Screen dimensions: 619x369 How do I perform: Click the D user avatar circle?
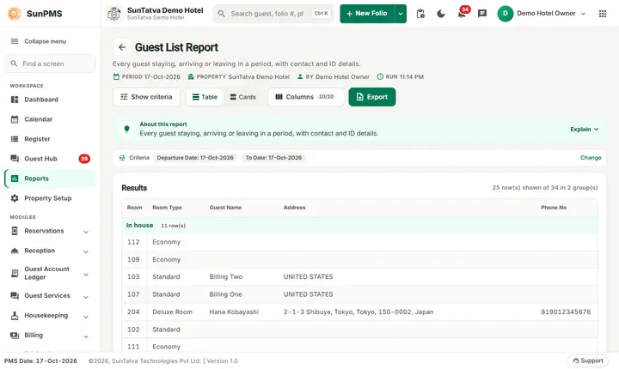click(505, 14)
